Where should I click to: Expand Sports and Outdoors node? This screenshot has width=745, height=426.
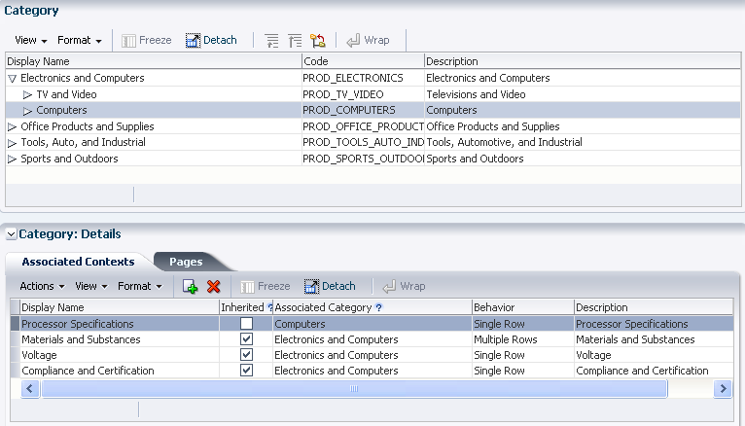tap(13, 160)
